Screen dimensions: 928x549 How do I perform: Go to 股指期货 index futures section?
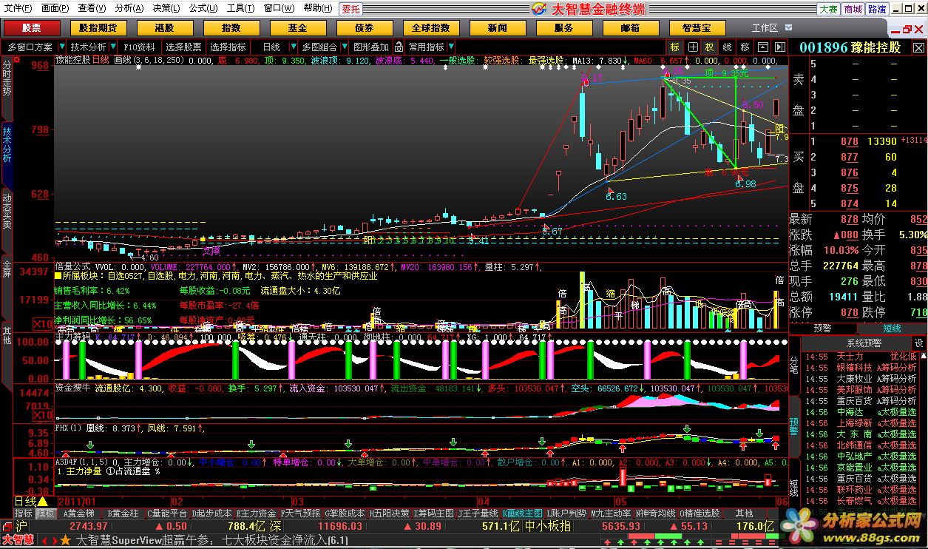click(98, 27)
